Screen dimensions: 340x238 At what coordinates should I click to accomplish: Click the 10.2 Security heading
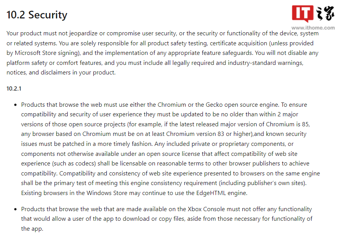tap(37, 15)
